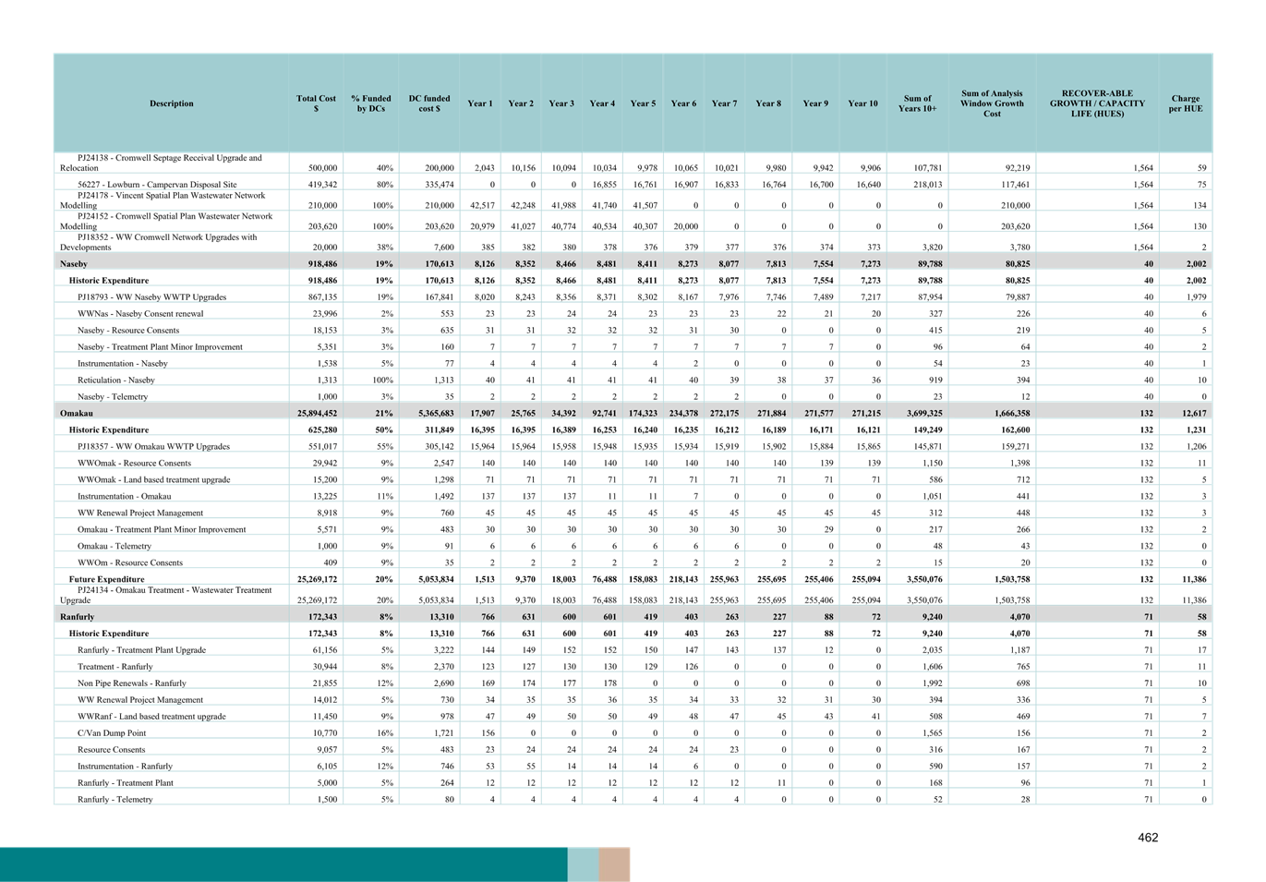Select the Year 5 column header
The height and width of the screenshot is (882, 1266).
tap(643, 103)
